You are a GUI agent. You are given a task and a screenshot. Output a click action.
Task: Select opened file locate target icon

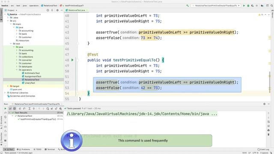pyautogui.click(x=48, y=10)
